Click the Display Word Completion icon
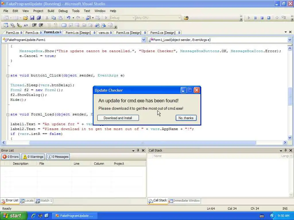 (x=26, y=25)
